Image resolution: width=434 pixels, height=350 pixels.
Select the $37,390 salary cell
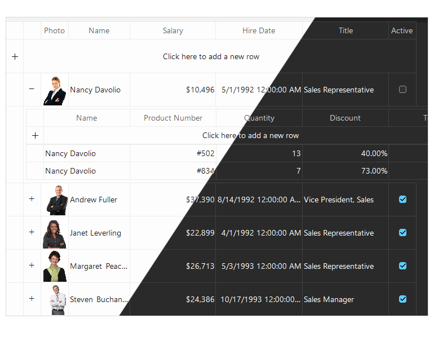(173, 200)
